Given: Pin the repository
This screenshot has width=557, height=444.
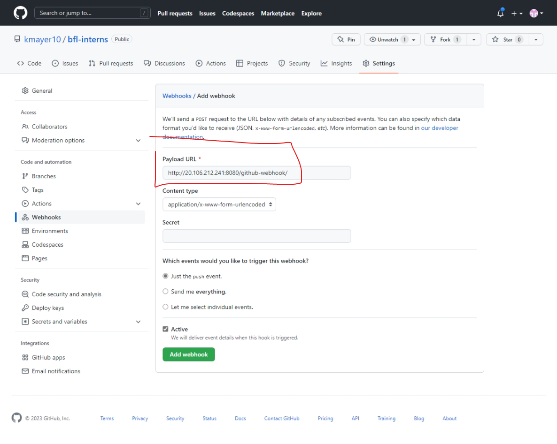Looking at the screenshot, I should (x=346, y=39).
